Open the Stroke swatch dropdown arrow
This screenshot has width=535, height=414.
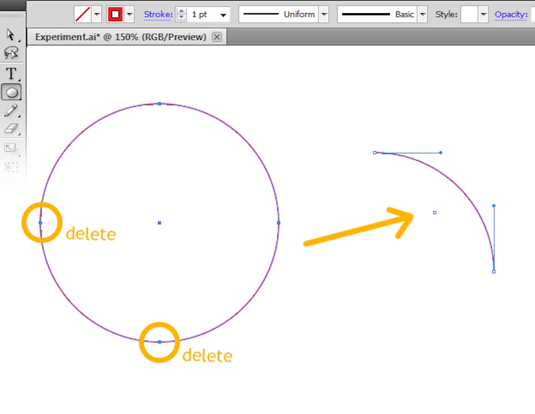click(129, 14)
